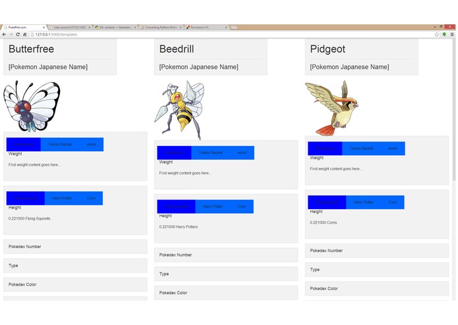Image resolution: width=458 pixels, height=325 pixels.
Task: Select Corn height tab under Pidgeot
Action: (x=392, y=202)
